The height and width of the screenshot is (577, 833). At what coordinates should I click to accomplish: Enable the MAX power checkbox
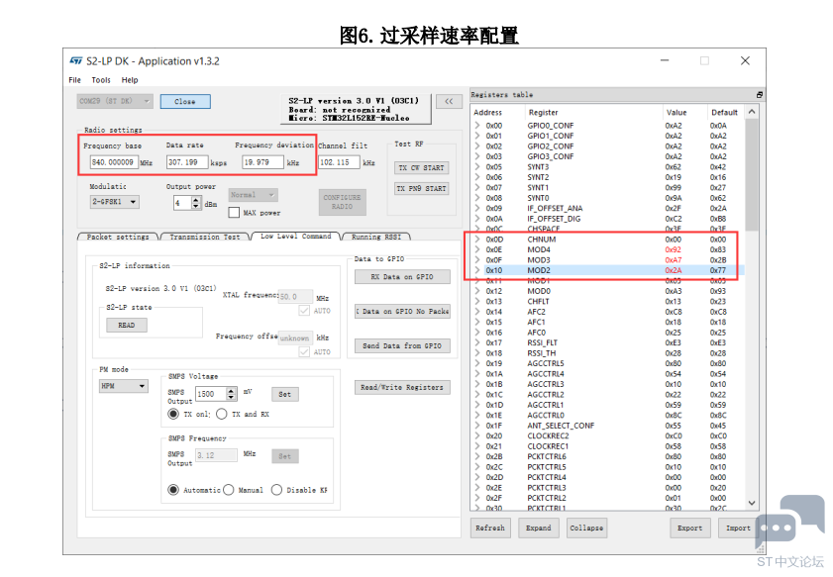click(234, 213)
